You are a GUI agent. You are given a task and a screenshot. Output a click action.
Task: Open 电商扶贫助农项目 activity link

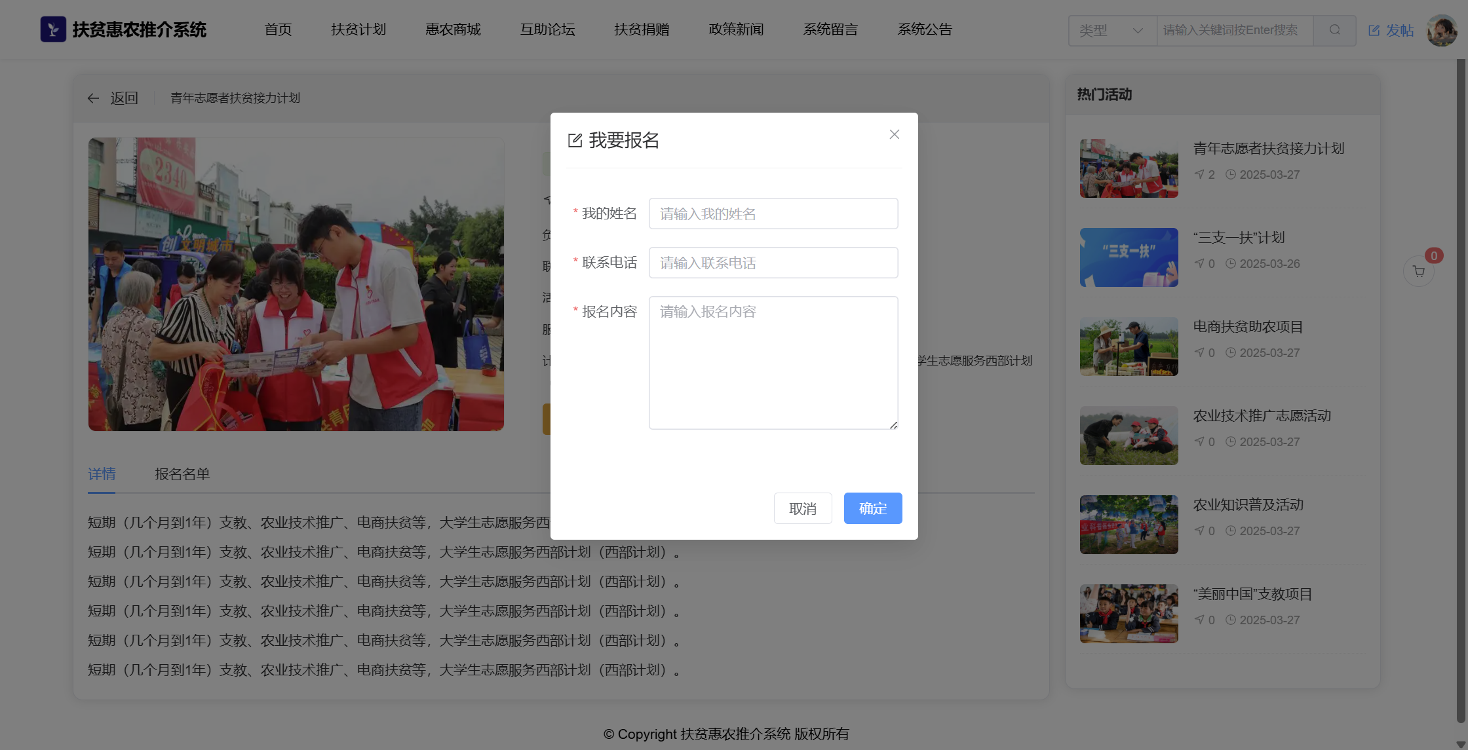pos(1248,327)
